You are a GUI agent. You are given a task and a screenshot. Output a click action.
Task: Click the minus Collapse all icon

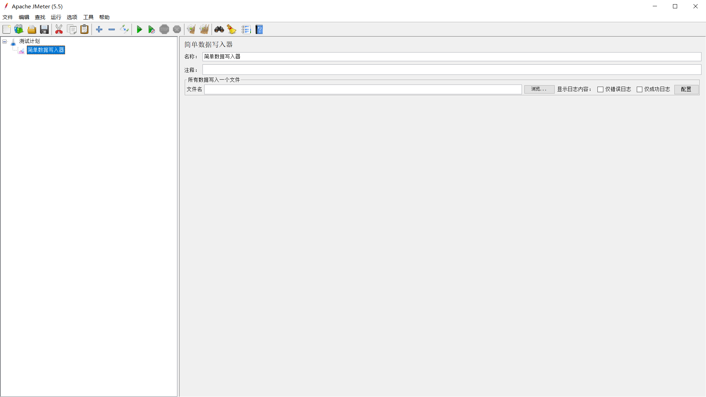click(112, 30)
